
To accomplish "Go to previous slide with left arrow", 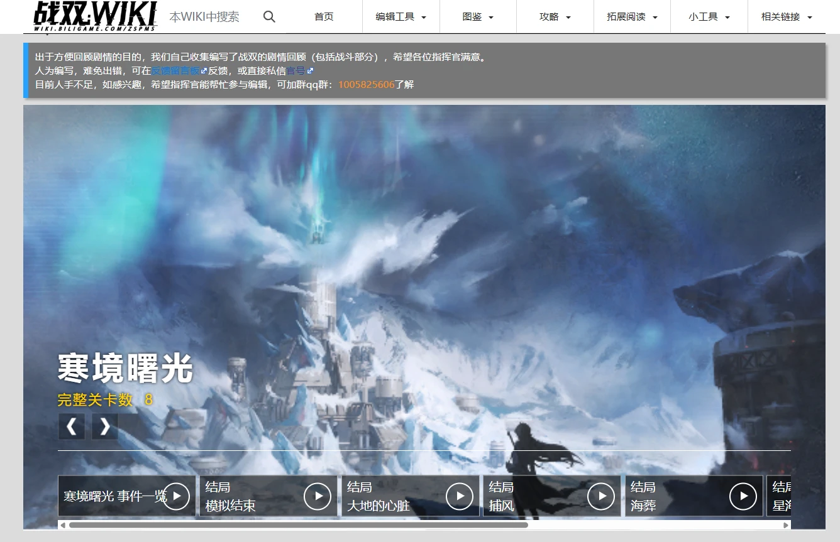I will click(x=72, y=426).
